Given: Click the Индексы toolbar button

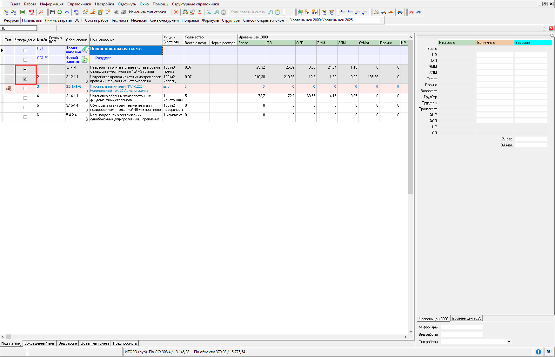Looking at the screenshot, I should 139,20.
